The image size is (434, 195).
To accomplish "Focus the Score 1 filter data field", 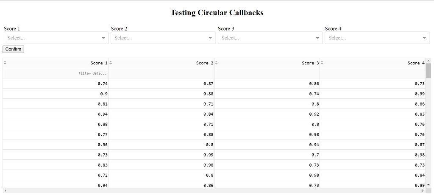I will [56, 73].
